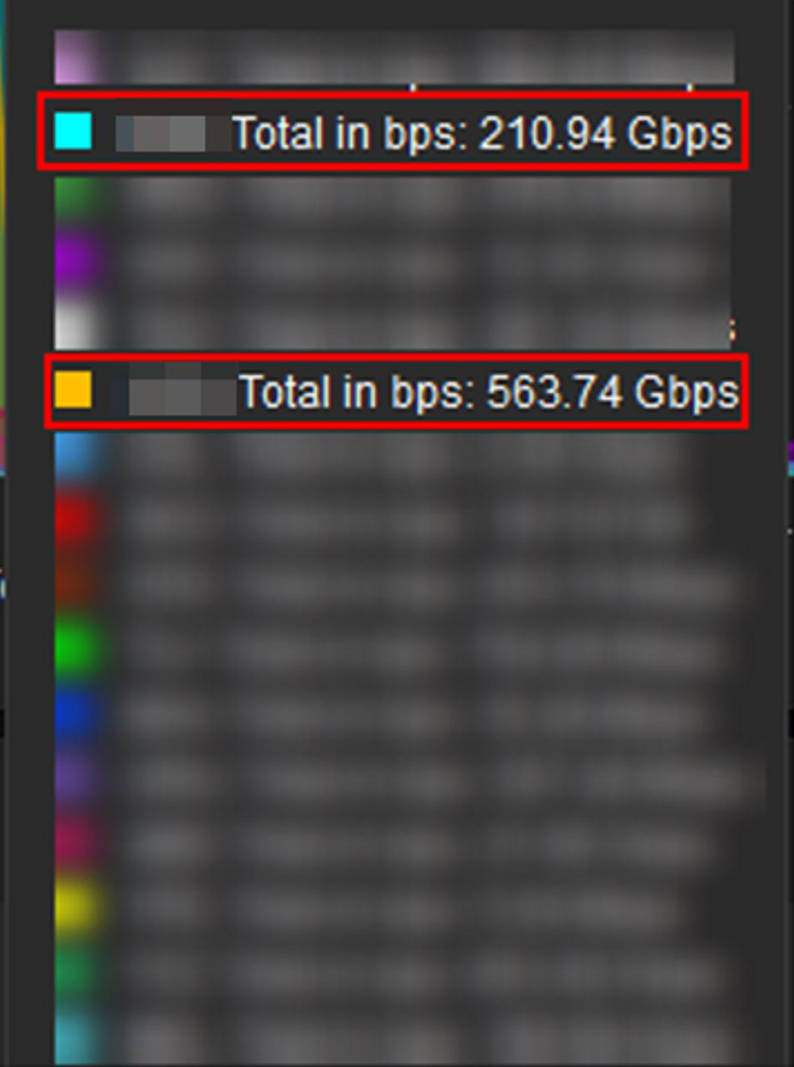Click the dark brownish-red legend swatch
Image resolution: width=794 pixels, height=1067 pixels.
tap(76, 584)
